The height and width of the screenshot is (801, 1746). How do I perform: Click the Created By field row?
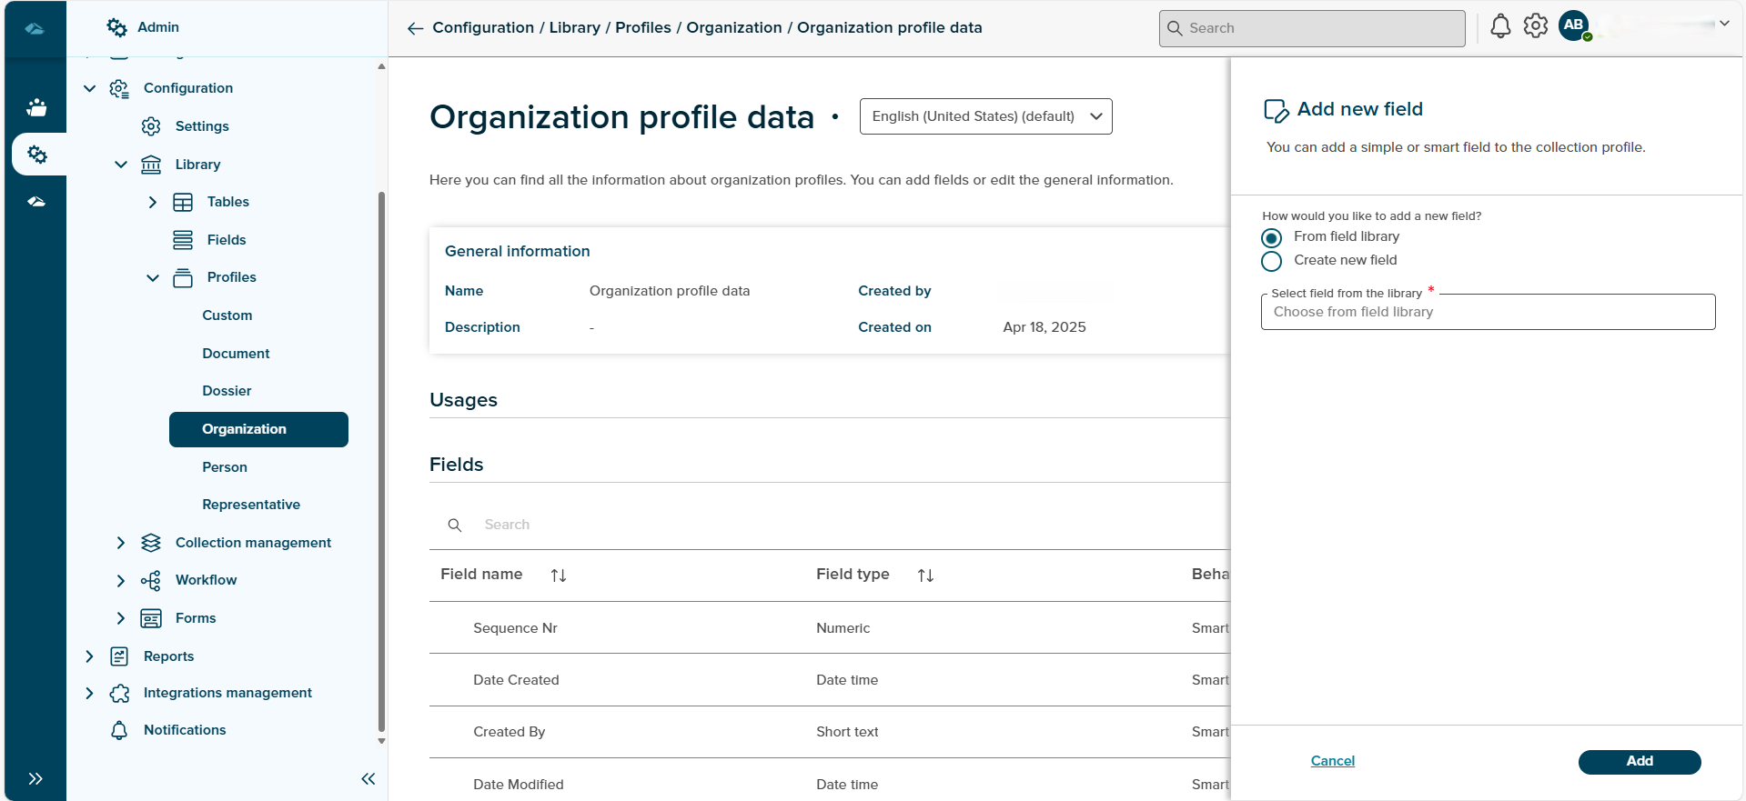click(x=829, y=732)
